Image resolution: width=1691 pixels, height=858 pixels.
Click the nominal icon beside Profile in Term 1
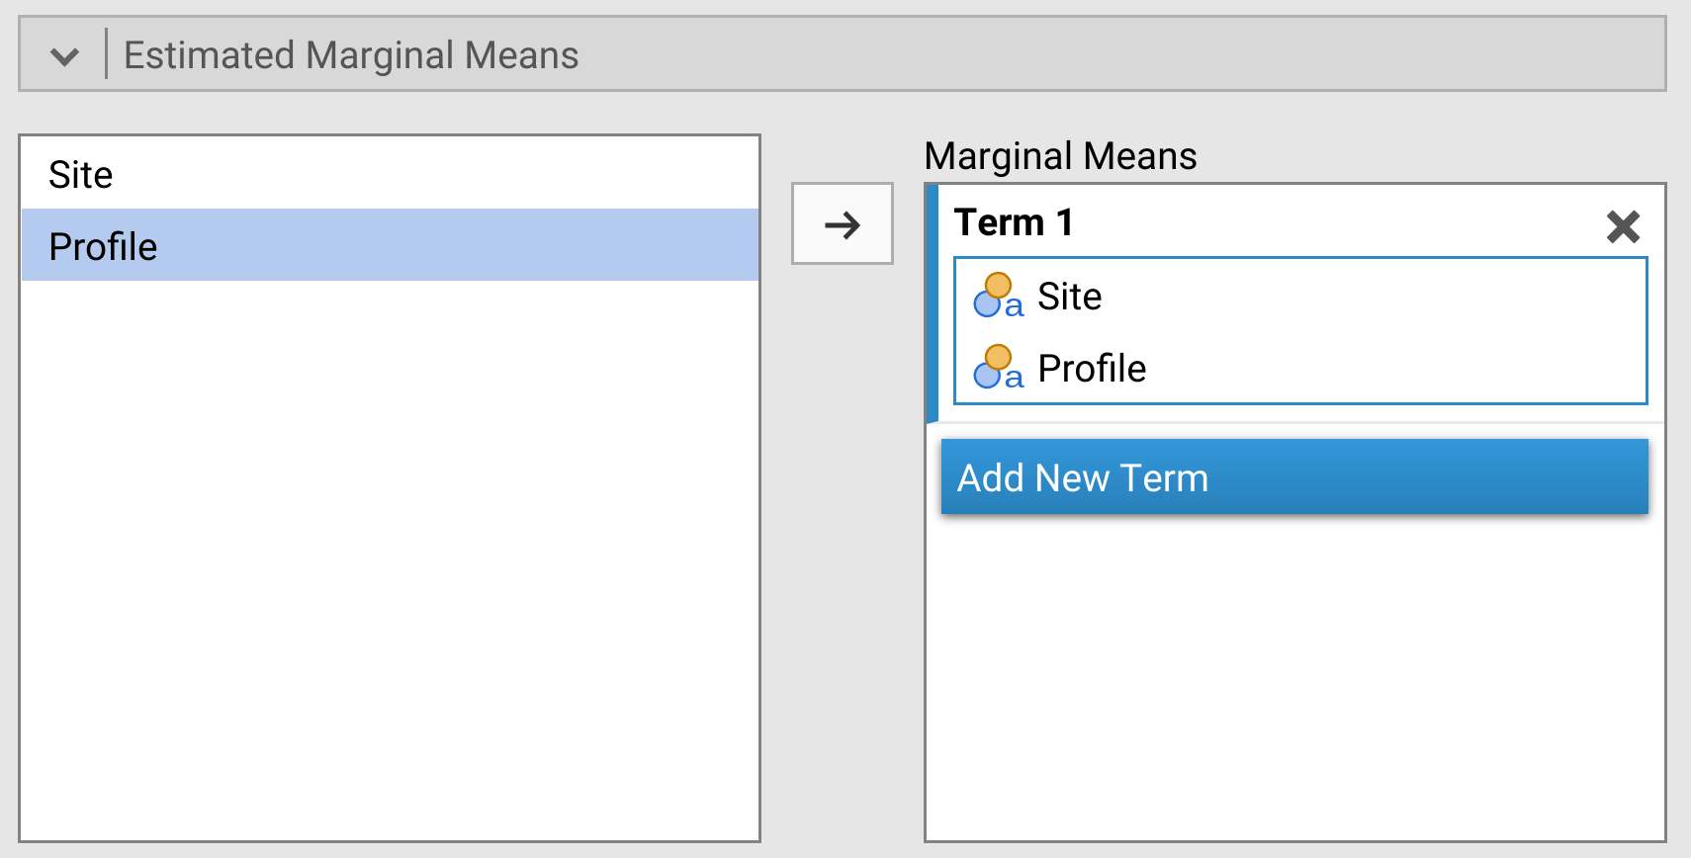998,368
